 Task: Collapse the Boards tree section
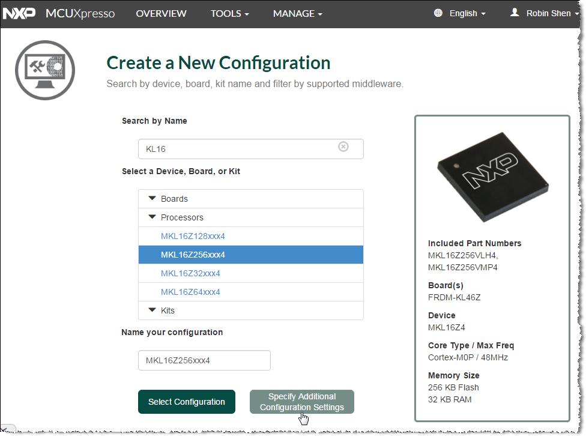point(153,199)
